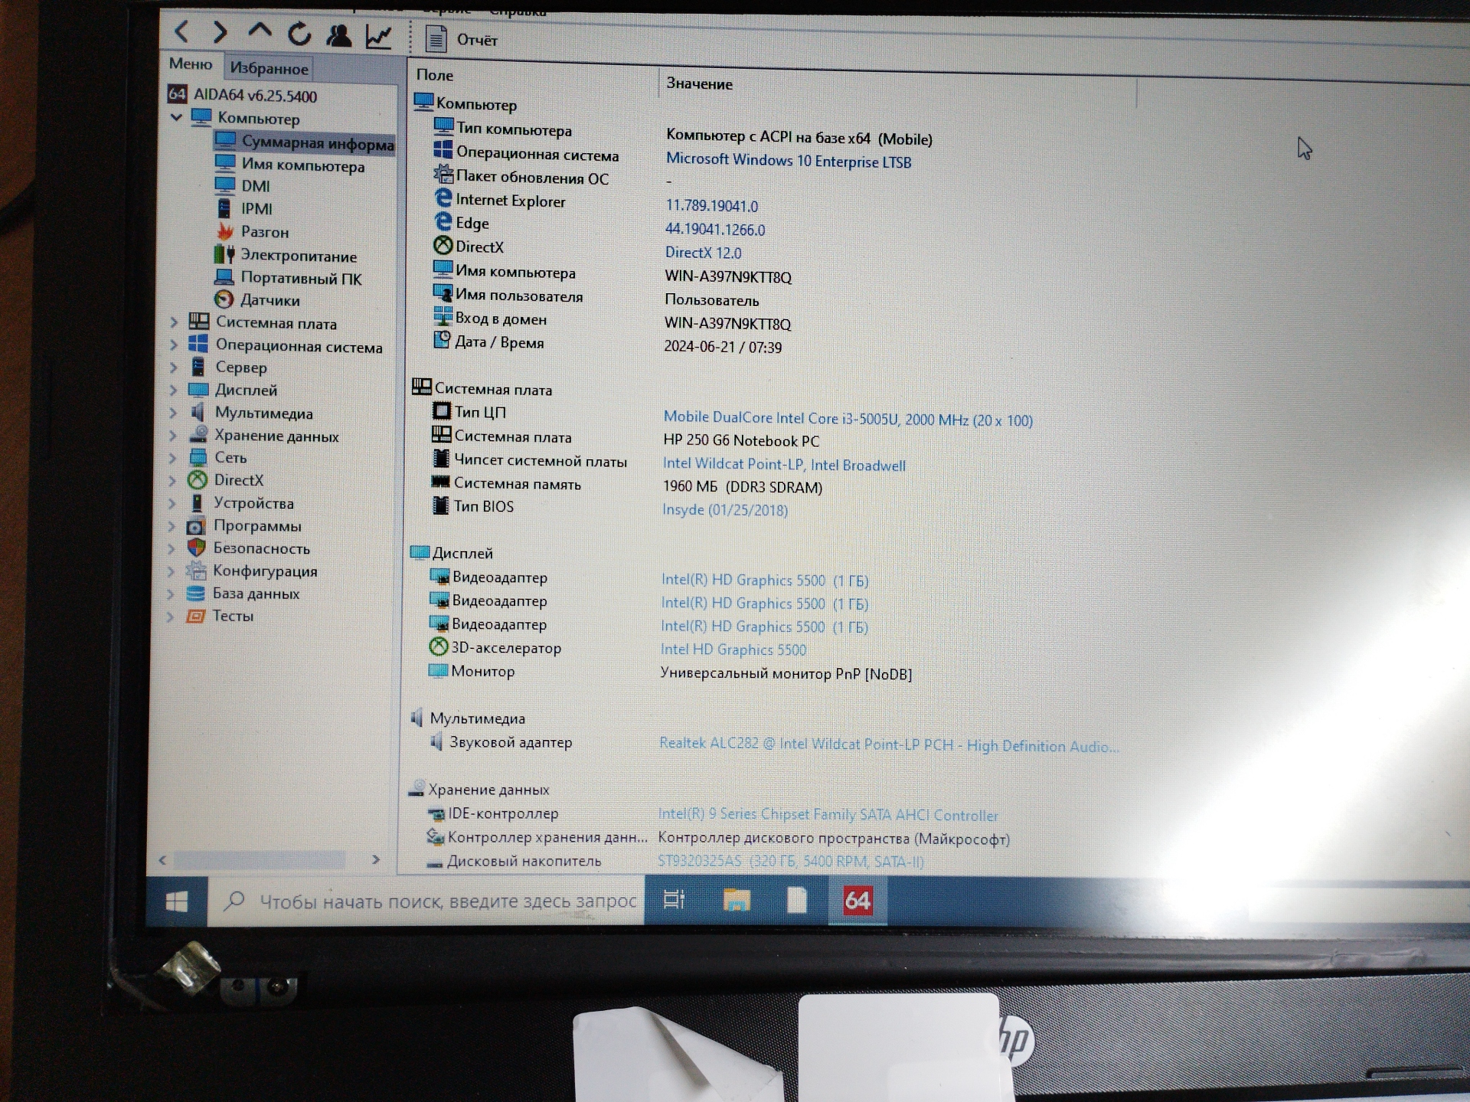
Task: Select Суммарная информация in the tree
Action: click(305, 142)
